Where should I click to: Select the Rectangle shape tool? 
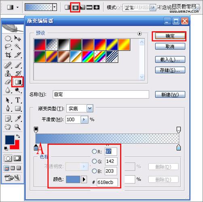click(x=18, y=108)
